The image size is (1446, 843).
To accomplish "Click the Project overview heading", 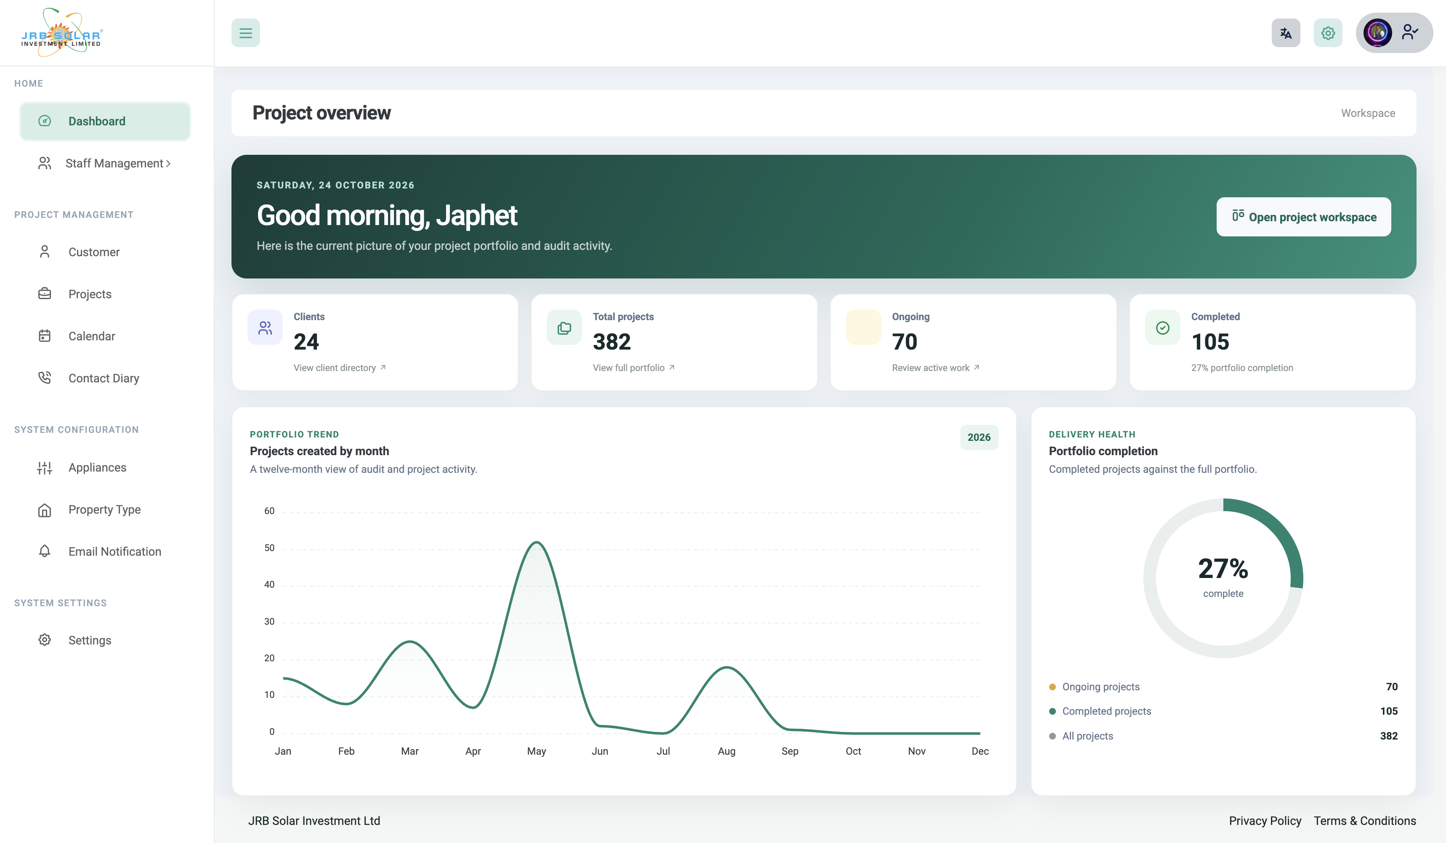I will (x=322, y=113).
